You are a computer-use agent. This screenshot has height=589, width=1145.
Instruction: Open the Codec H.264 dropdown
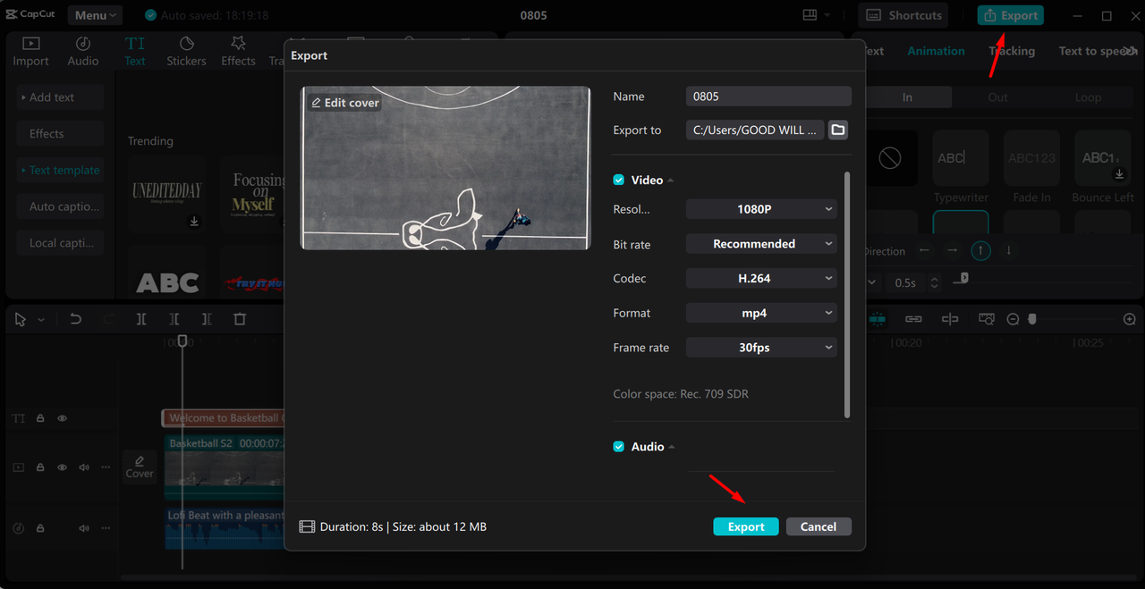tap(761, 278)
